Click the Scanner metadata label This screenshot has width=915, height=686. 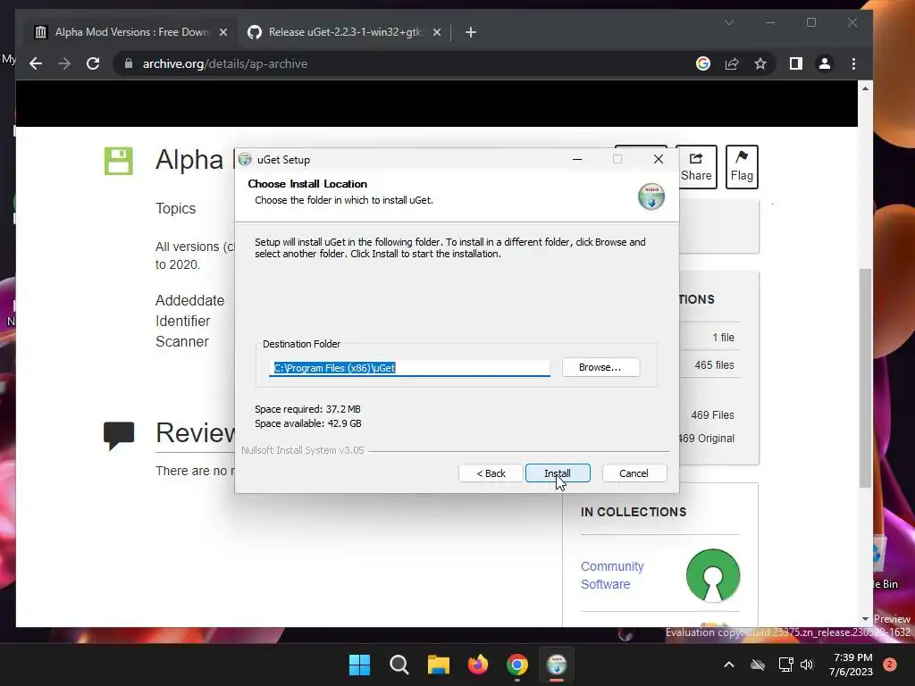[x=182, y=341]
